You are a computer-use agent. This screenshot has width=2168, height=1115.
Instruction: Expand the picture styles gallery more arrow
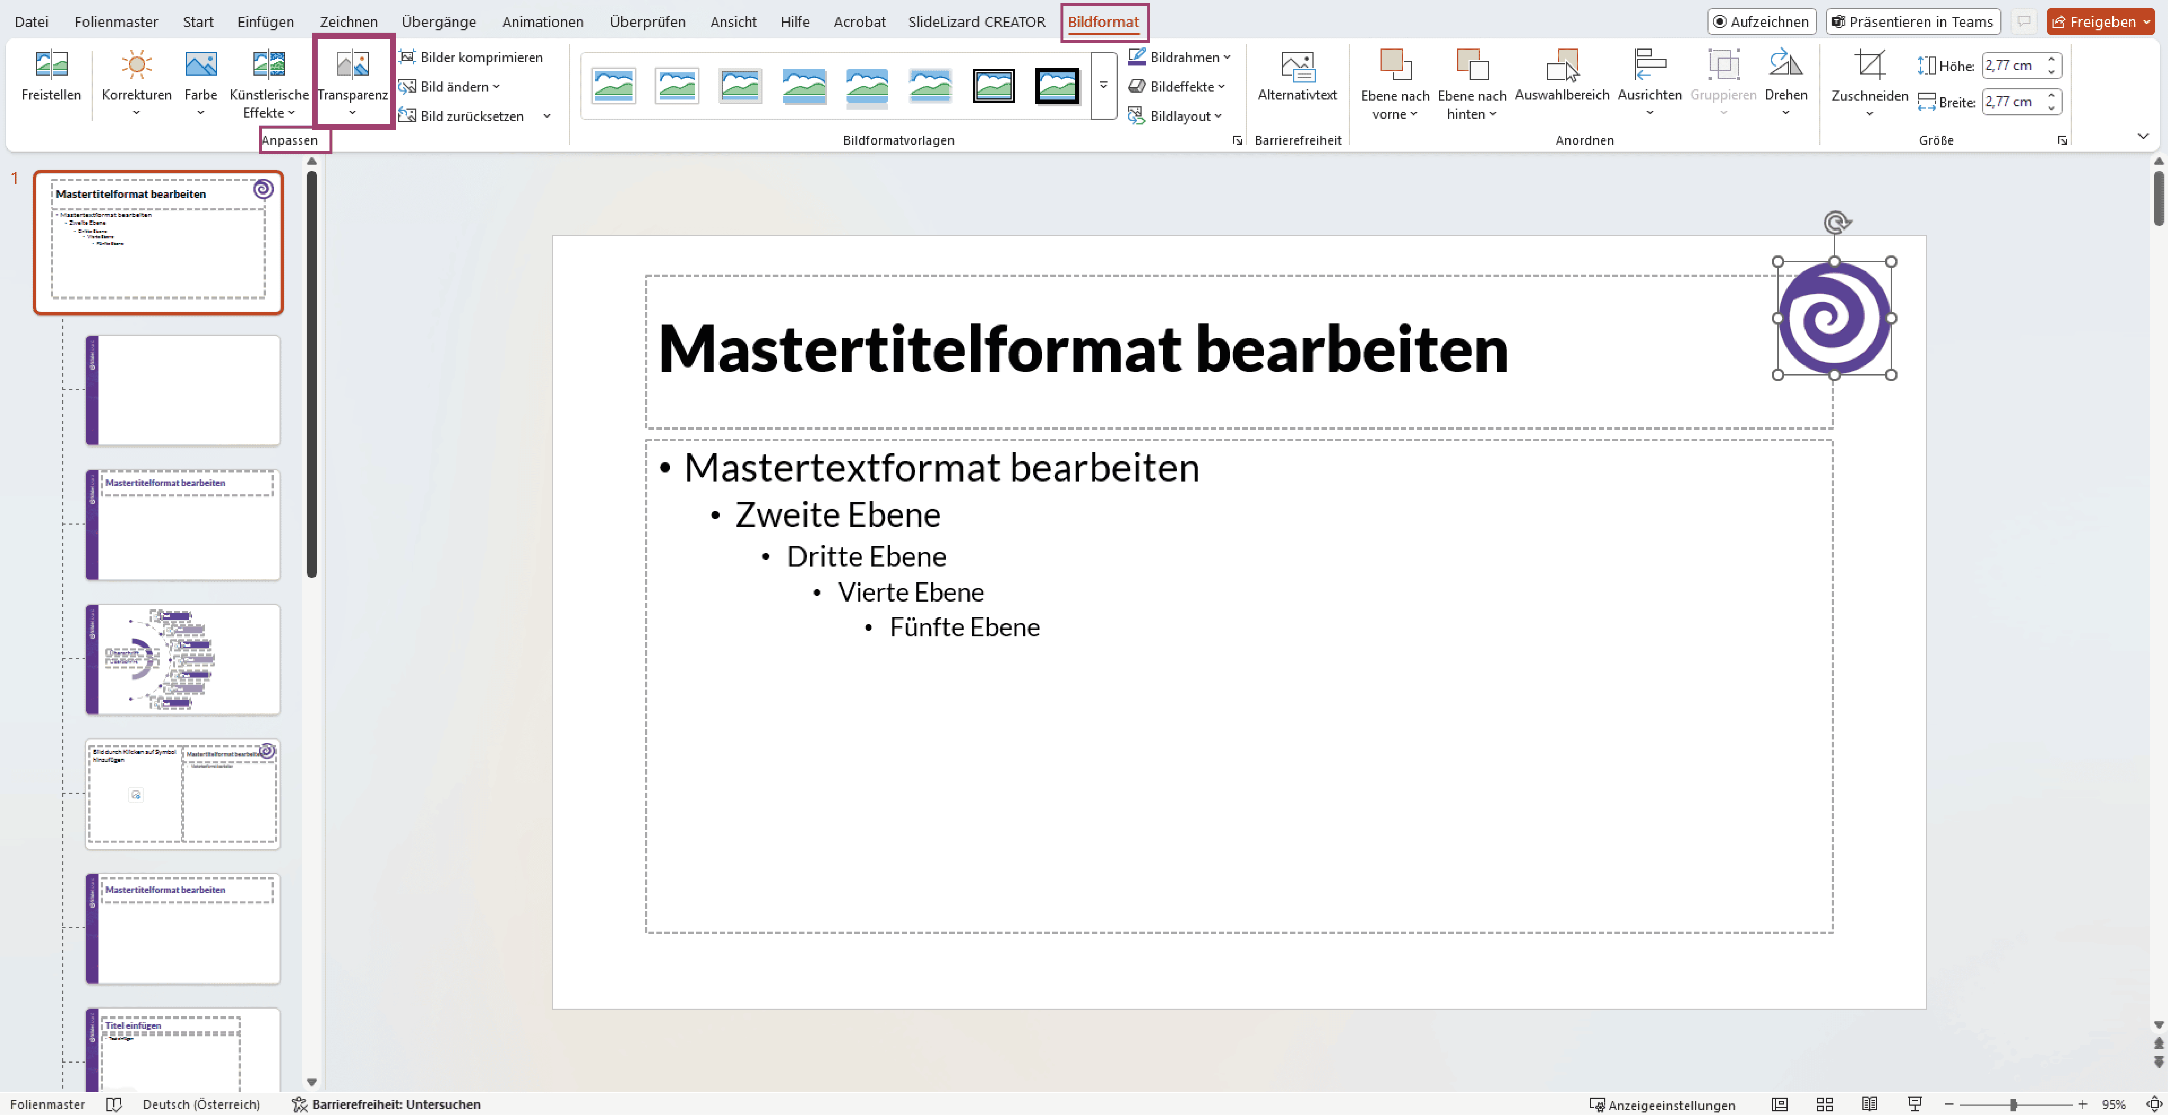(1103, 86)
